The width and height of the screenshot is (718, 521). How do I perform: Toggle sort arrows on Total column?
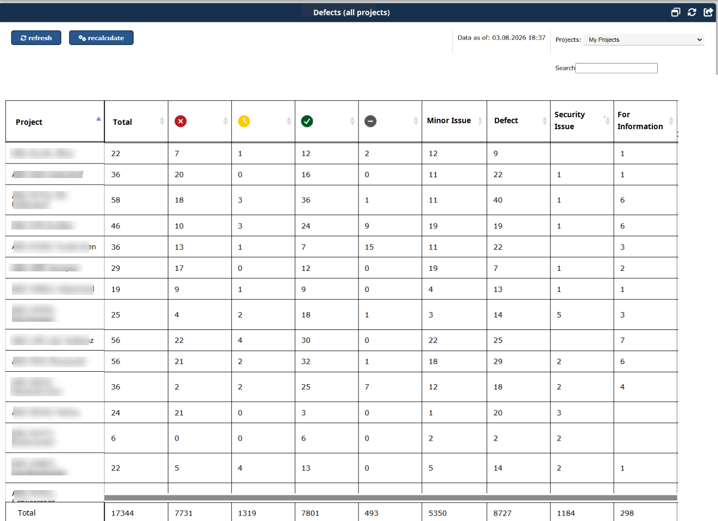tap(162, 121)
